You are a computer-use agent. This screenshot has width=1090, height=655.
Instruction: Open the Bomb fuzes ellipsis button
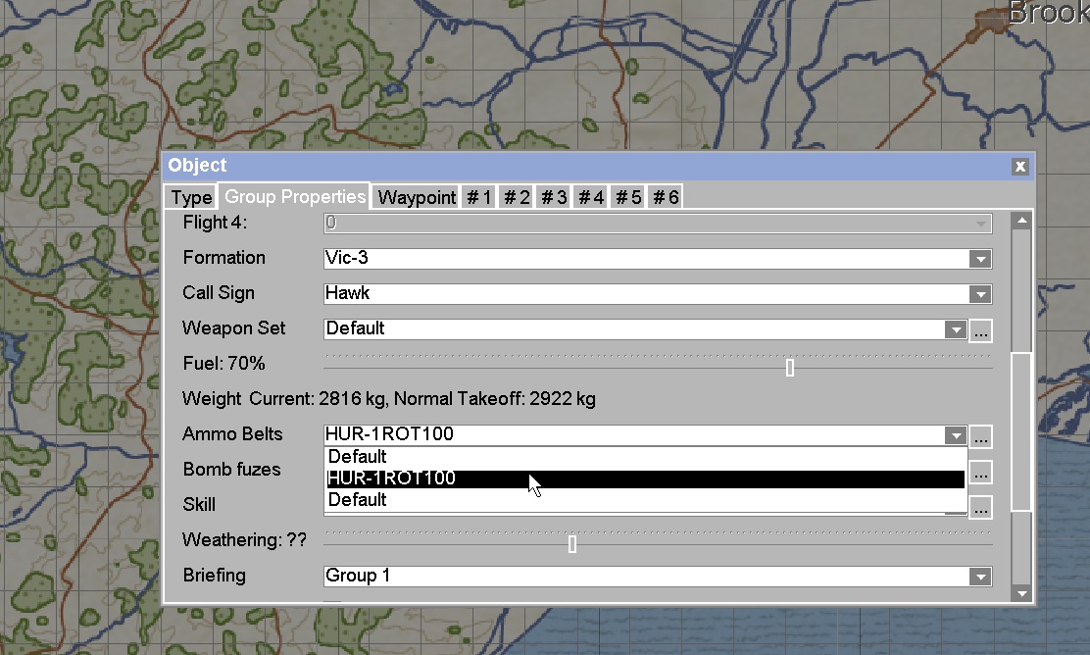click(x=980, y=473)
